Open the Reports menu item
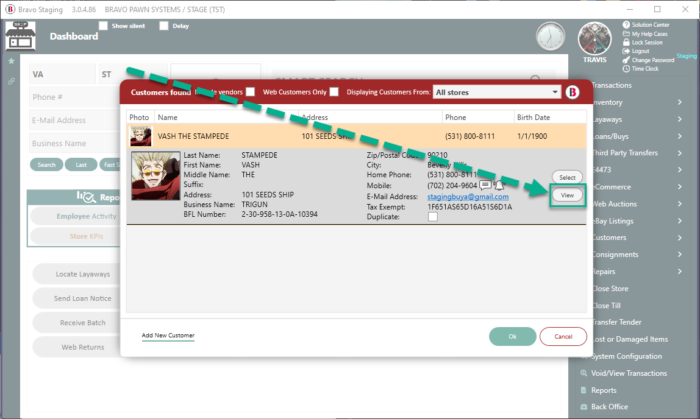The image size is (700, 419). [603, 390]
